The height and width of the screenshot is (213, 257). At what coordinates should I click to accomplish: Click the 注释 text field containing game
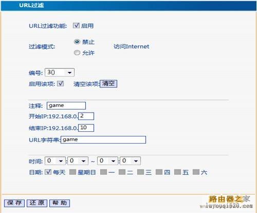click(66, 105)
